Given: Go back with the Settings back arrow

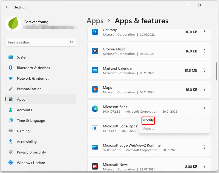Looking at the screenshot, I should [x=7, y=7].
